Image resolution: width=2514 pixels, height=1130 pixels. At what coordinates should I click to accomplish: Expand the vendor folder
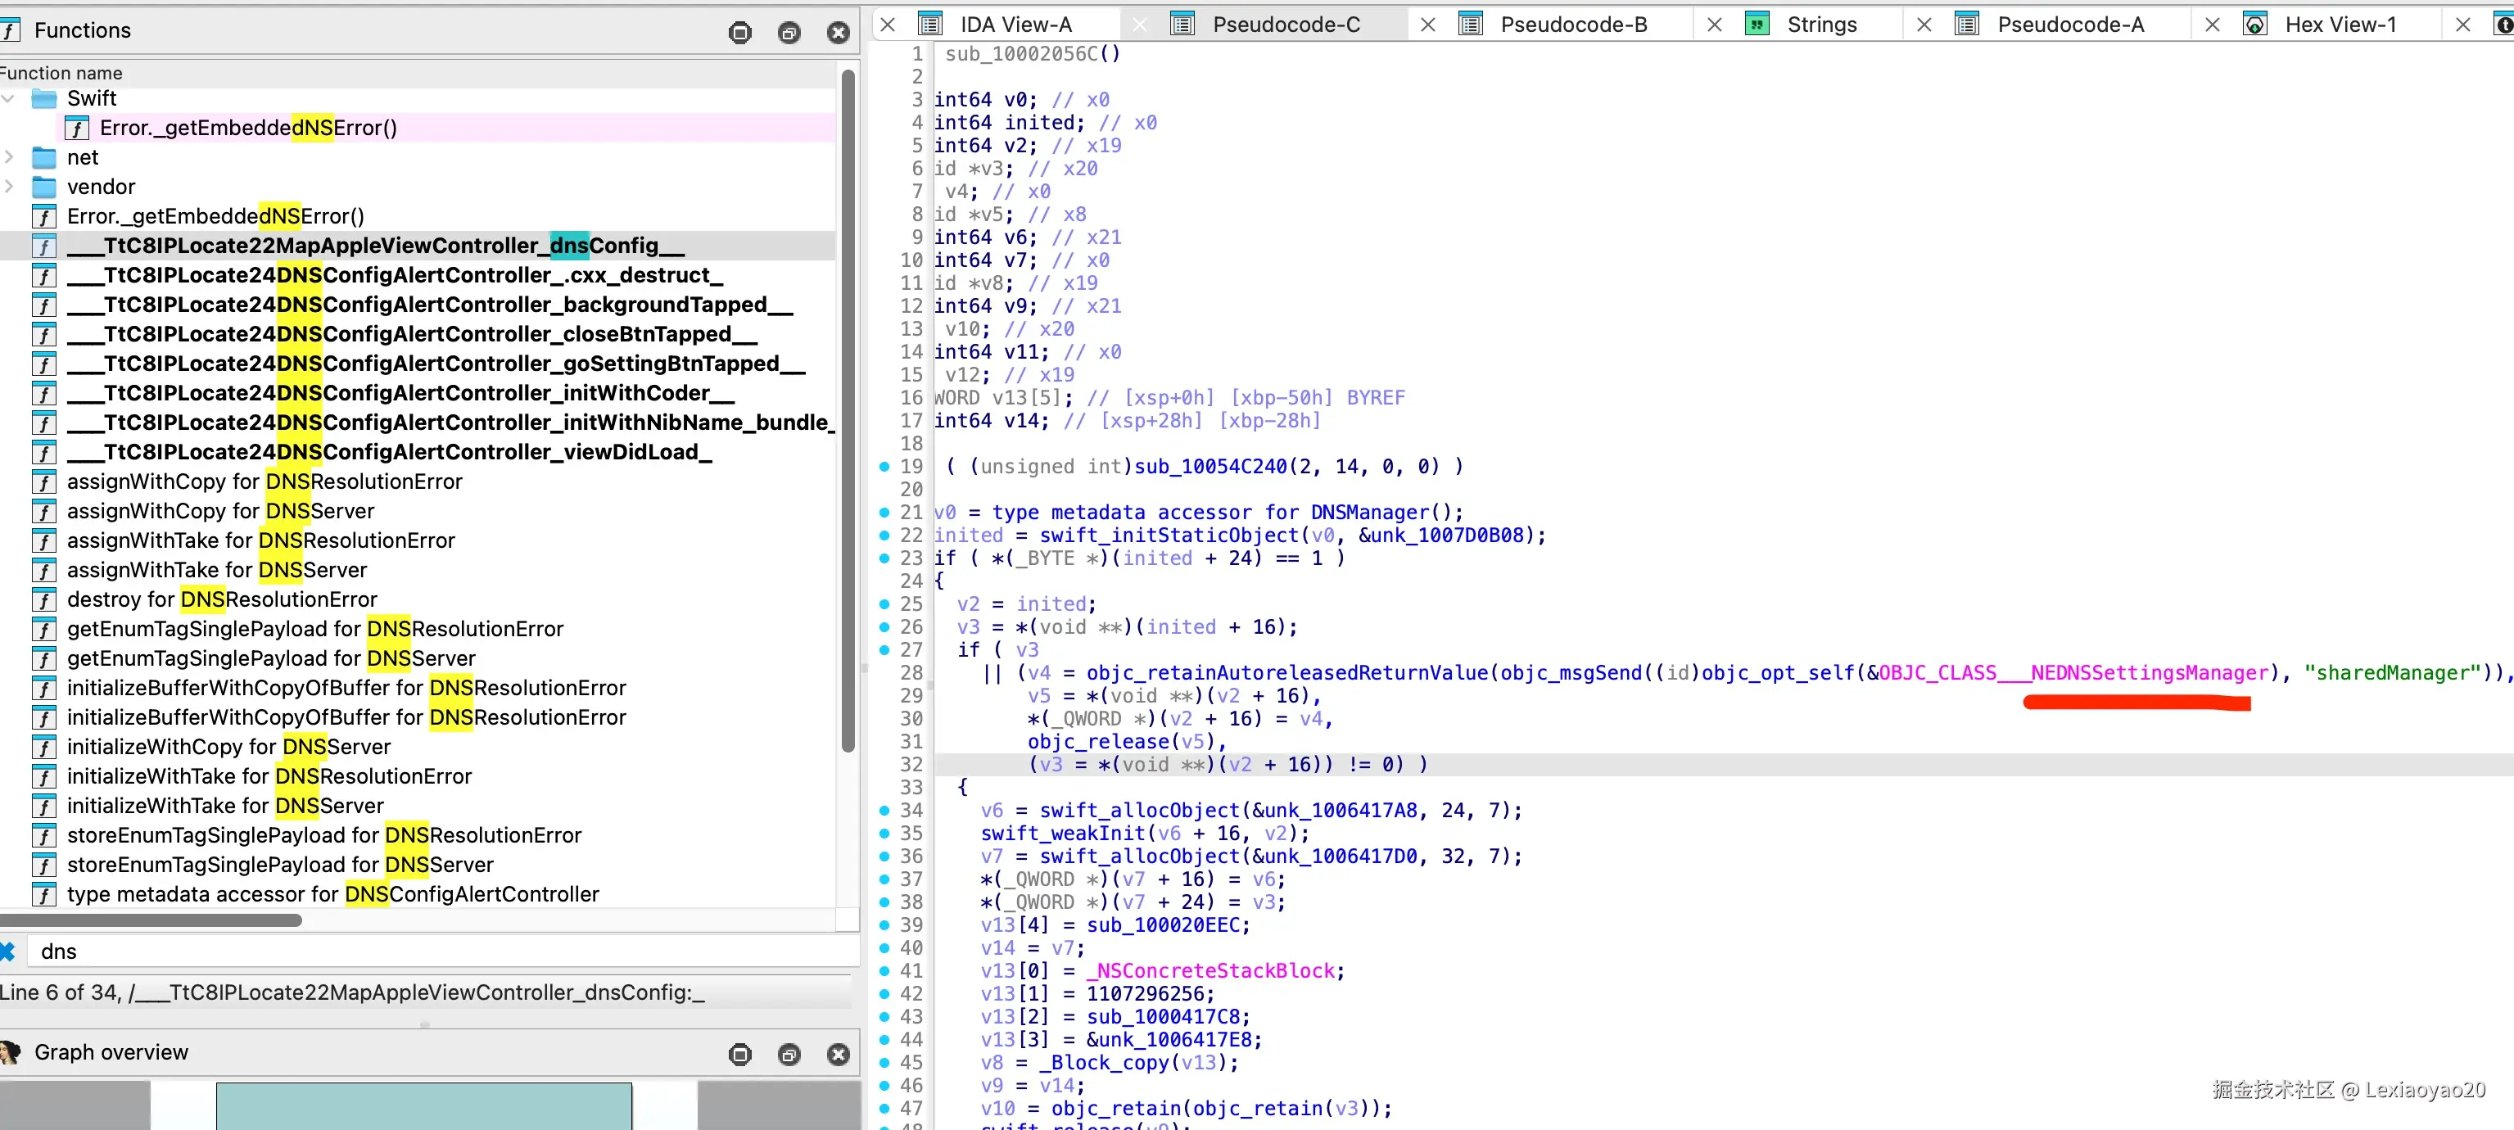click(x=9, y=187)
